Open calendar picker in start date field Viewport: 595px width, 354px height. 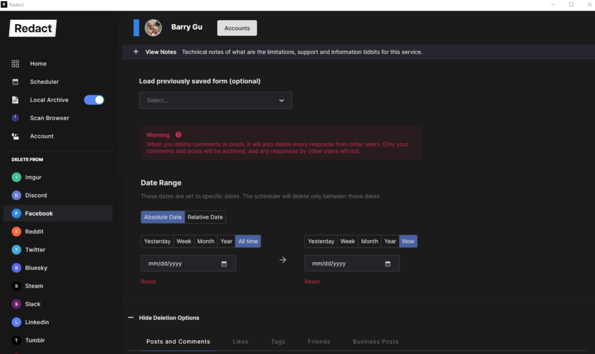(224, 264)
